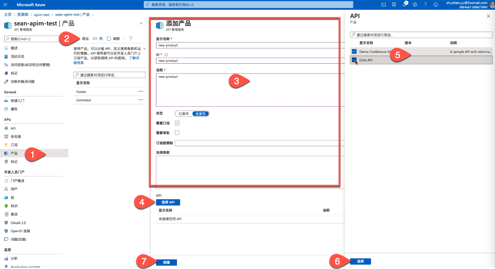Viewport: 495px width, 269px height.
Task: Open the API item under APIs
Action: tap(13, 128)
